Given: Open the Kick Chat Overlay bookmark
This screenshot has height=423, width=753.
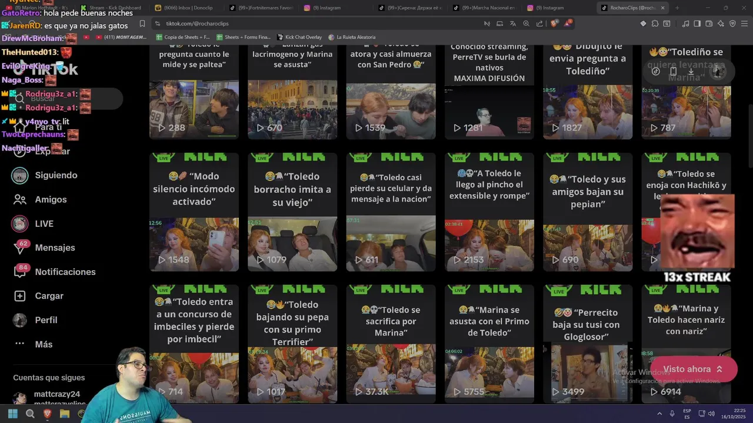Looking at the screenshot, I should click(x=299, y=37).
